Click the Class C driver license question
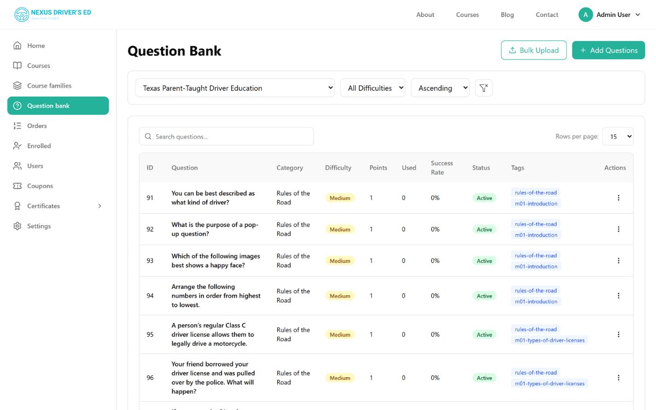Screen dimensions: 656x410 pyautogui.click(x=213, y=335)
